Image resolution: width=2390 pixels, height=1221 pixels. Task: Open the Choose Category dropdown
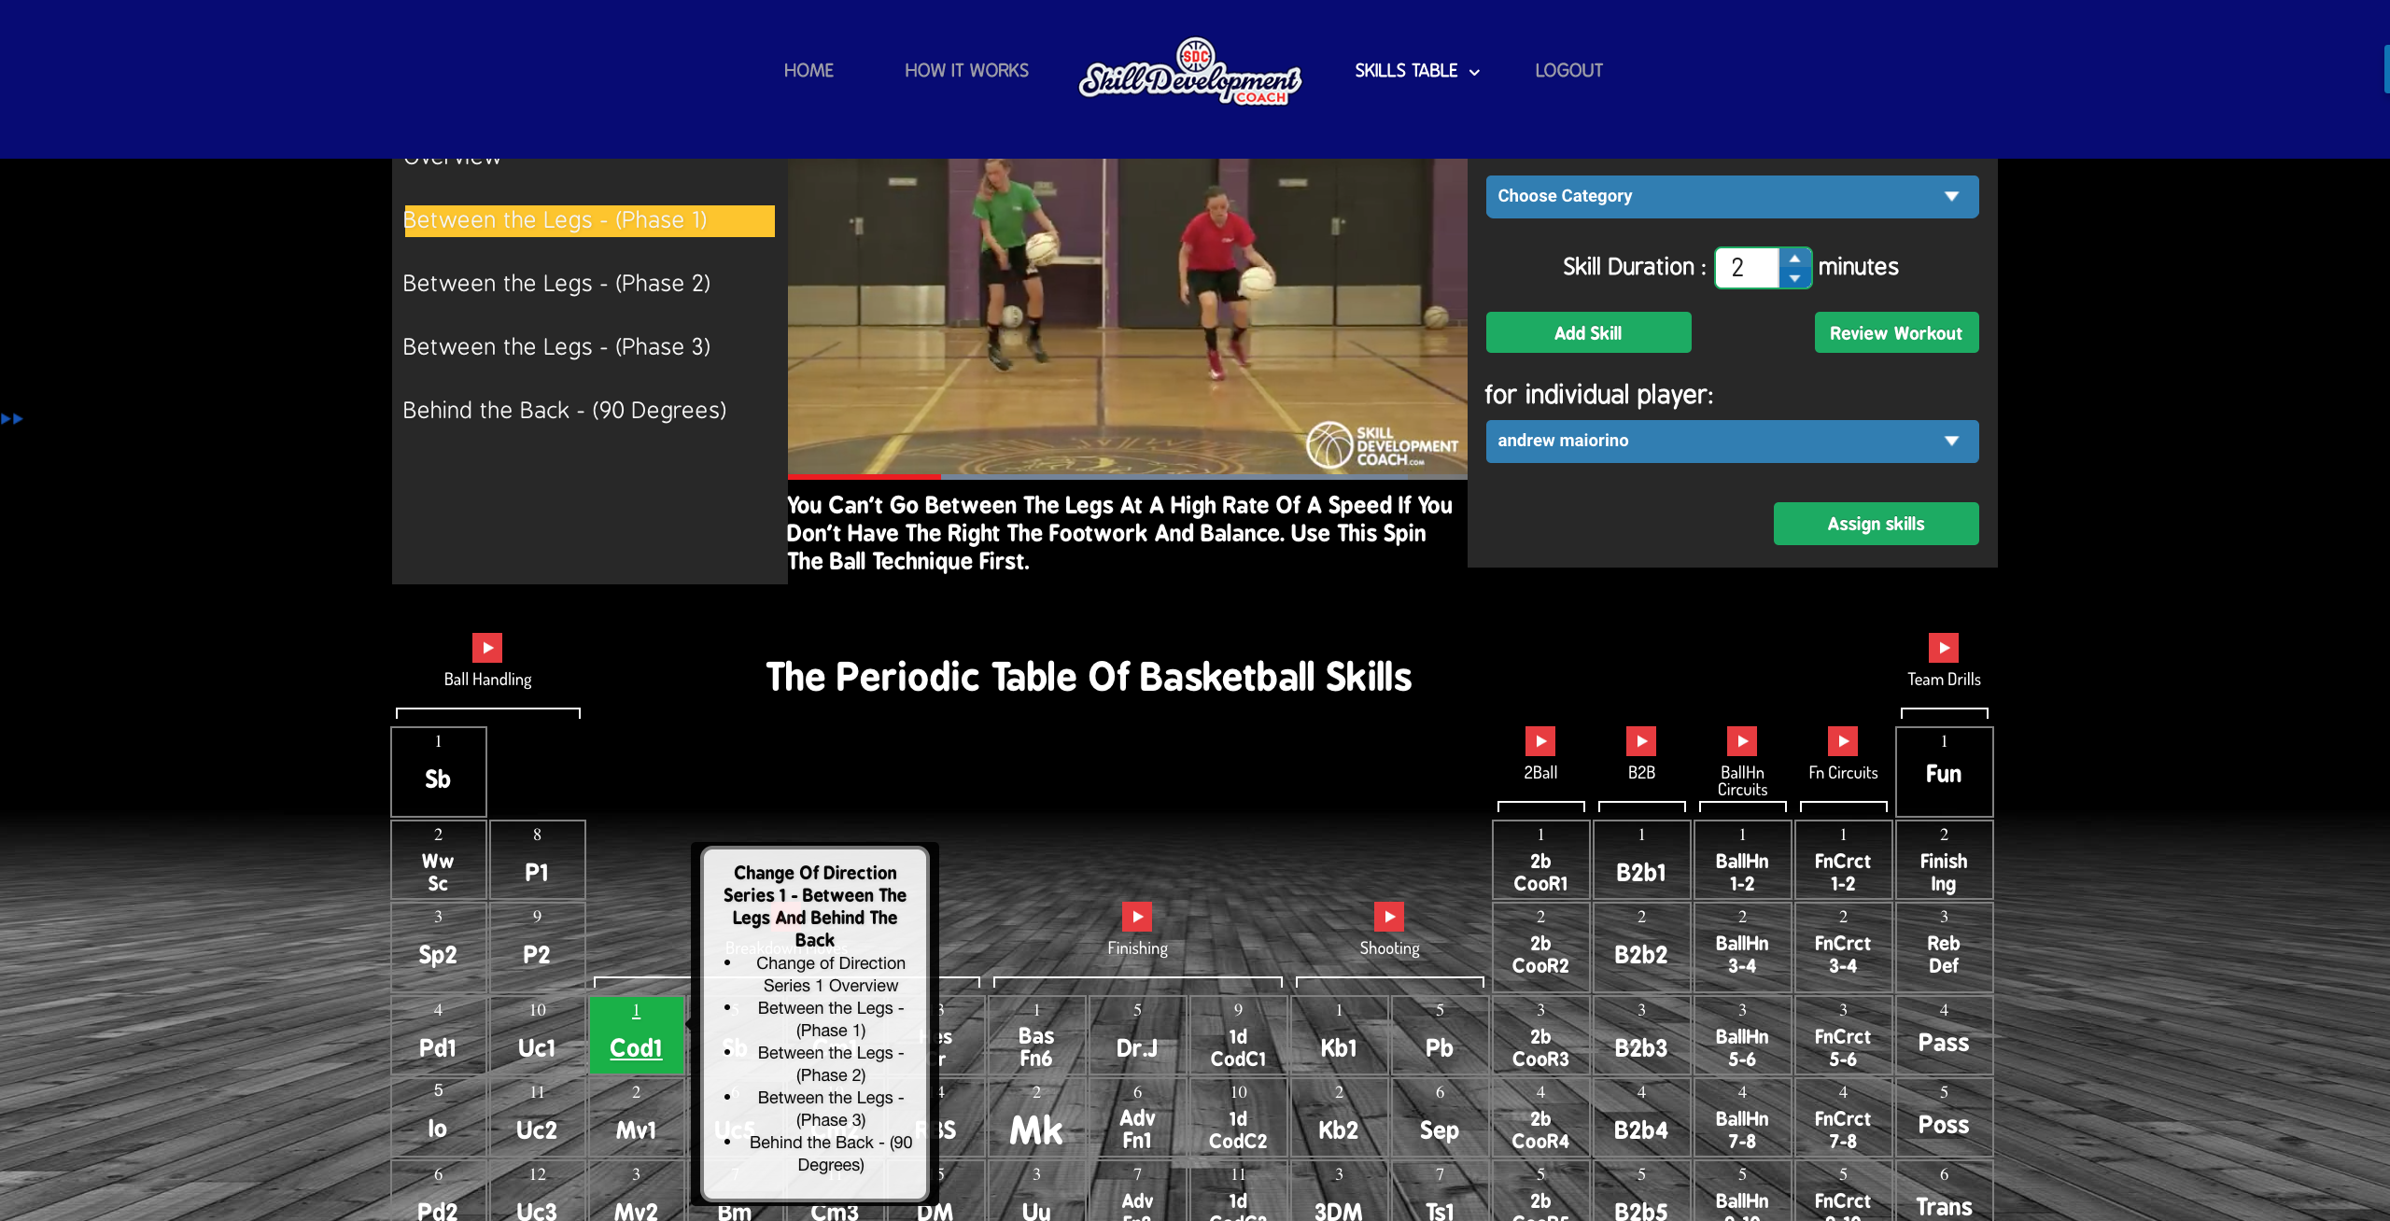tap(1732, 195)
